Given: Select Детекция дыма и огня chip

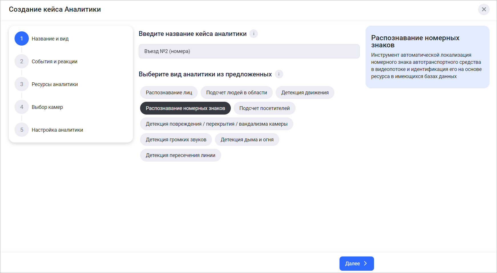Looking at the screenshot, I should [x=247, y=140].
